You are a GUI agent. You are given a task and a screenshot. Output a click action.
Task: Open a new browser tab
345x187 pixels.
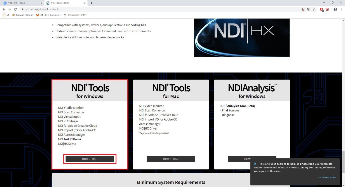(x=91, y=3)
